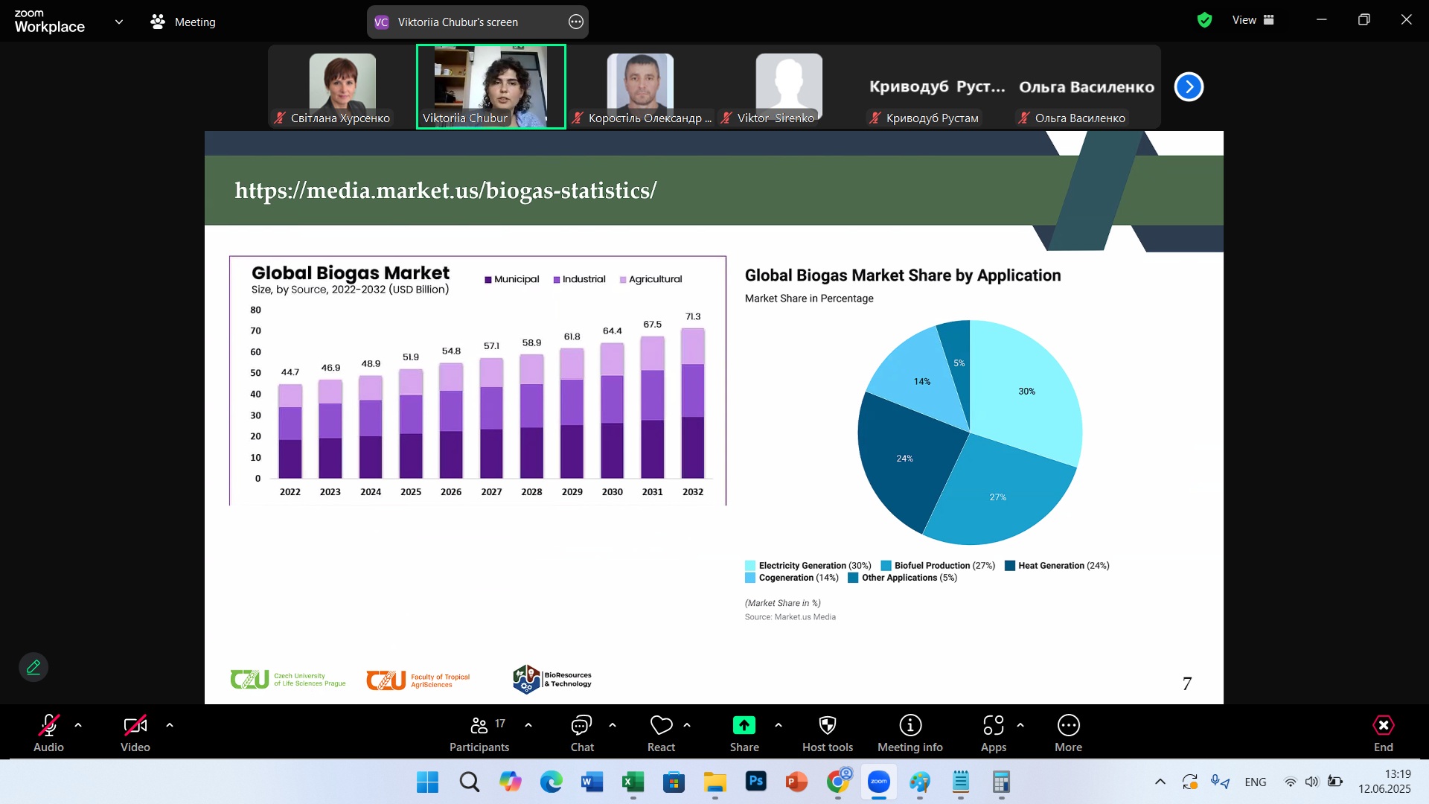Open the annotate pencil tool

33,667
